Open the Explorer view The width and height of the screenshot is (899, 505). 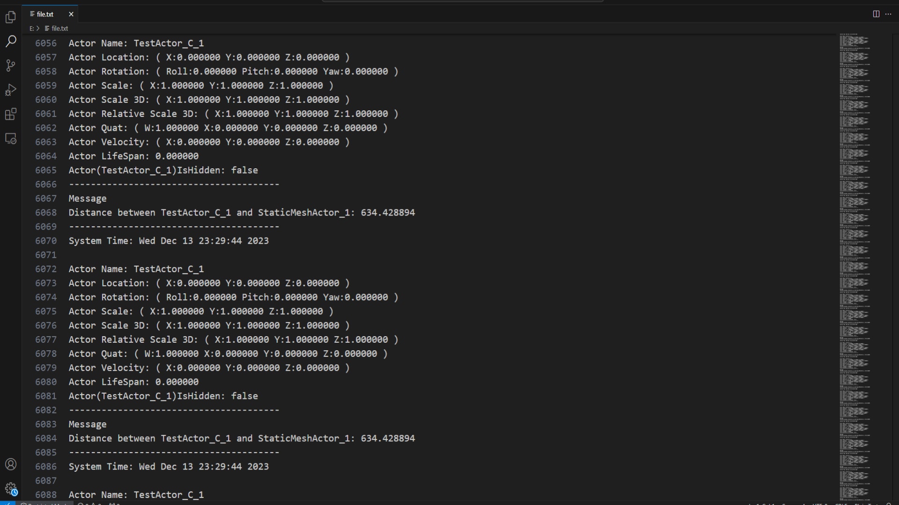(11, 17)
